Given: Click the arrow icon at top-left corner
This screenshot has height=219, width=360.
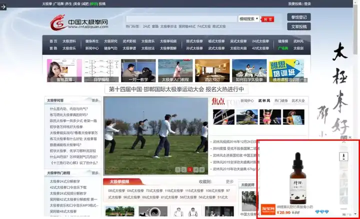Looking at the screenshot, I should pyautogui.click(x=3, y=7).
